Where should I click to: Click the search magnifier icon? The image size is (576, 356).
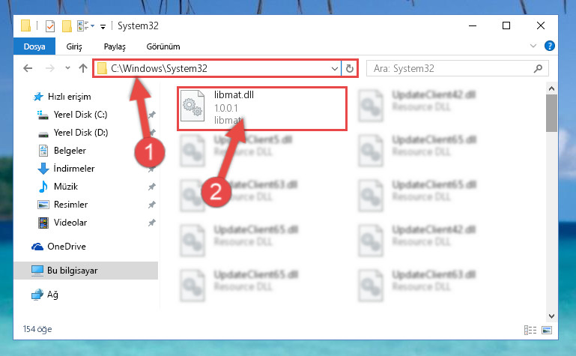coord(538,68)
